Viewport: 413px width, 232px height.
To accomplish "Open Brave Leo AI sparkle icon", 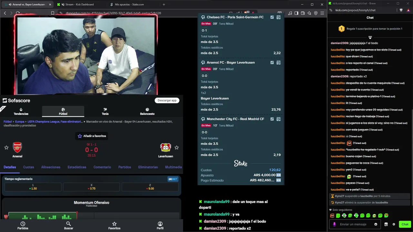I will tap(309, 13).
